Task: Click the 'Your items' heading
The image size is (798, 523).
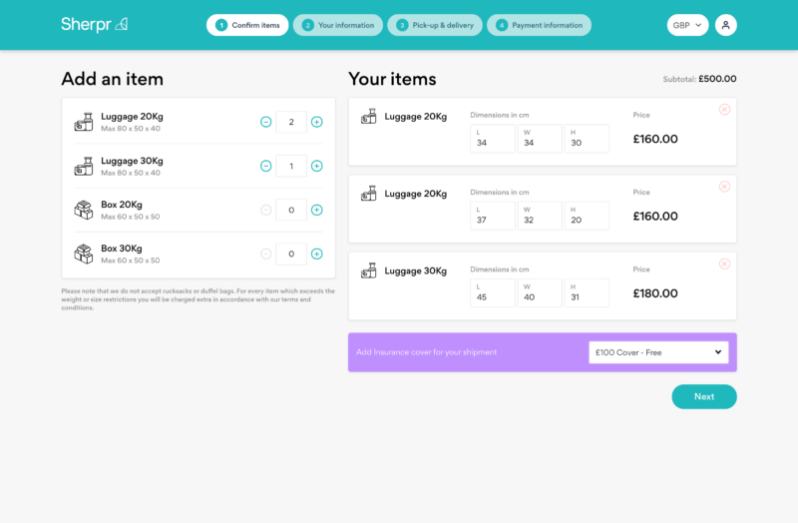Action: [x=392, y=79]
